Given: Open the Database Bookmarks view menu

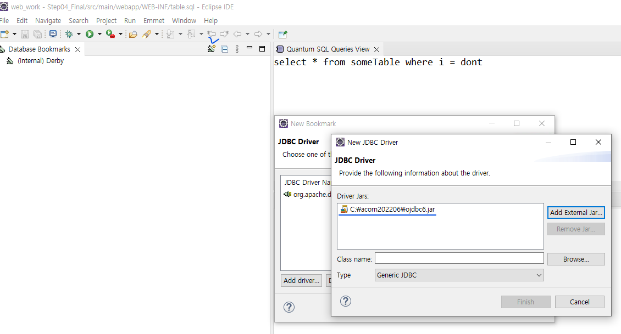Looking at the screenshot, I should point(237,49).
